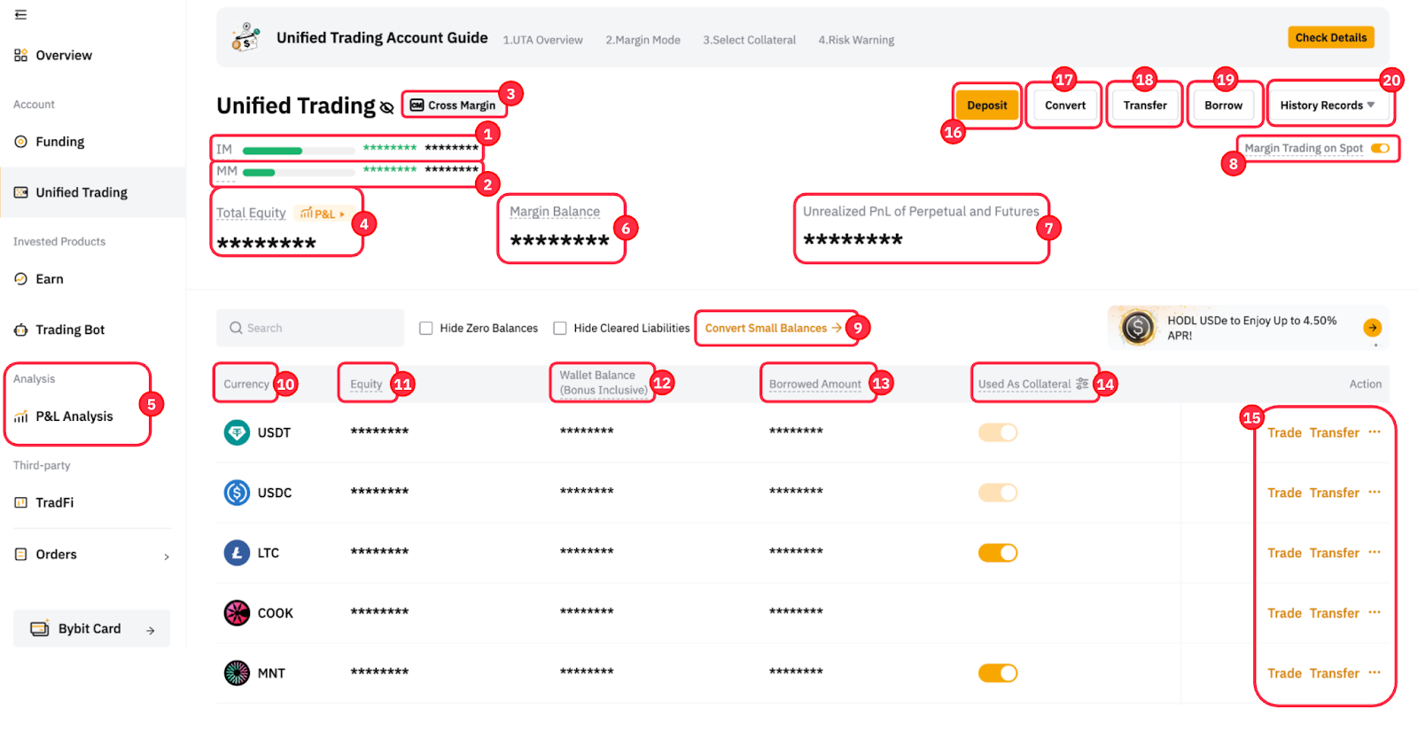Expand the Orders sidebar menu
This screenshot has width=1418, height=731.
tap(167, 556)
